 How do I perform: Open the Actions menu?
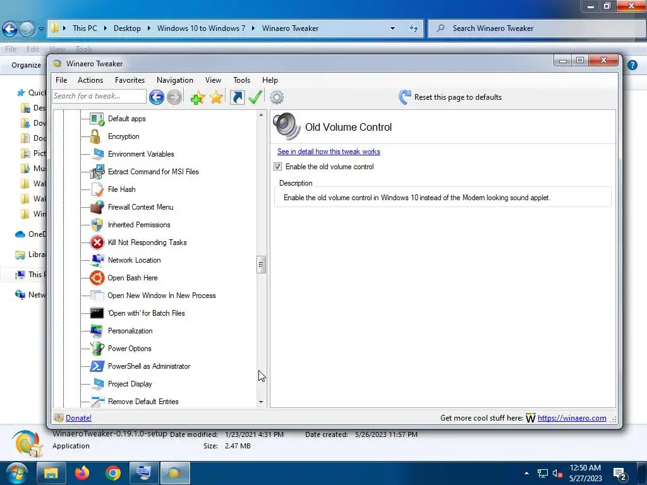(x=90, y=80)
